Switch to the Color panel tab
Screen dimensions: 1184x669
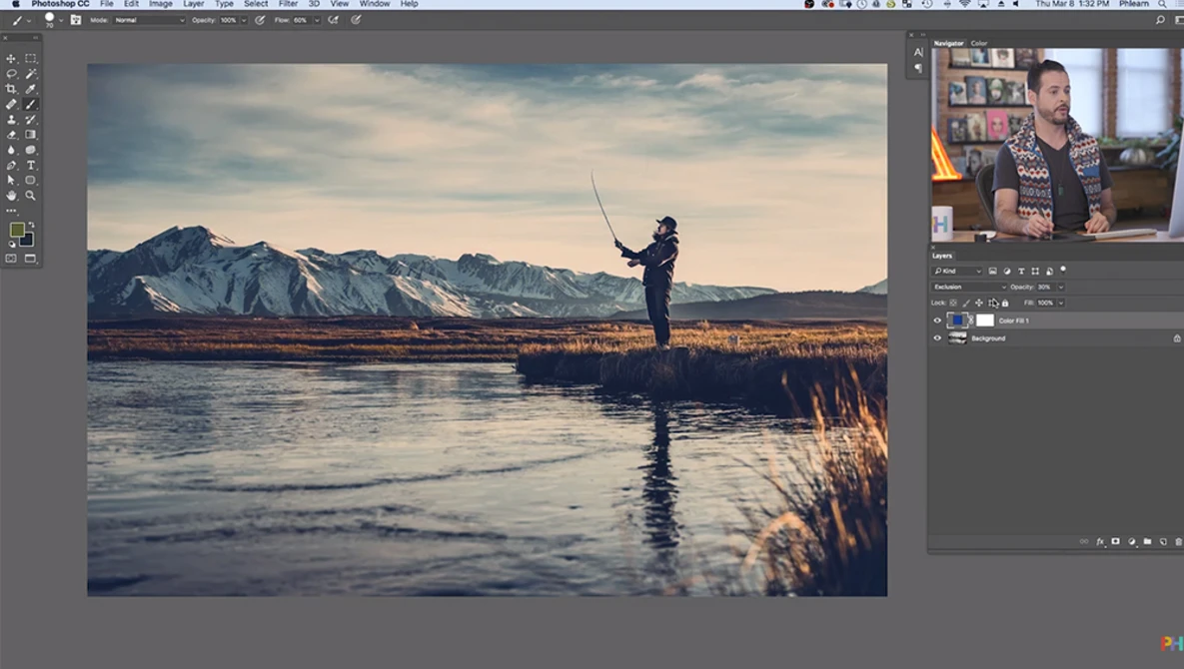[978, 43]
